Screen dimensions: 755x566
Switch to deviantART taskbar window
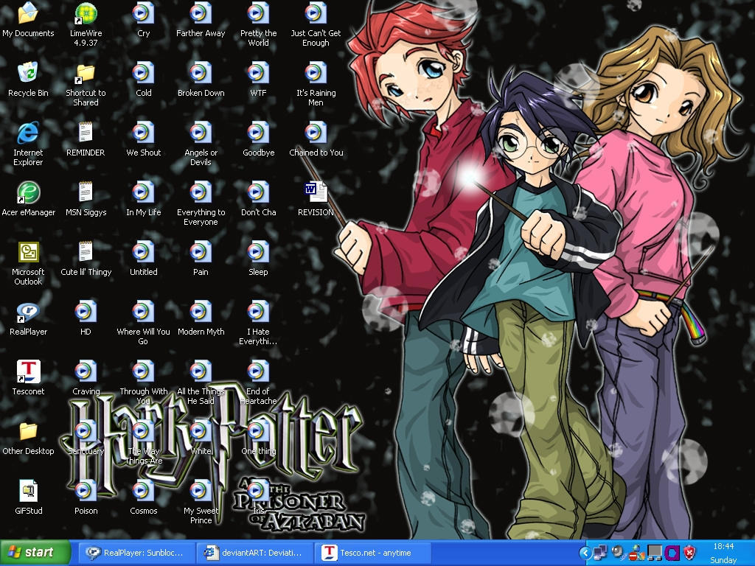pos(254,553)
